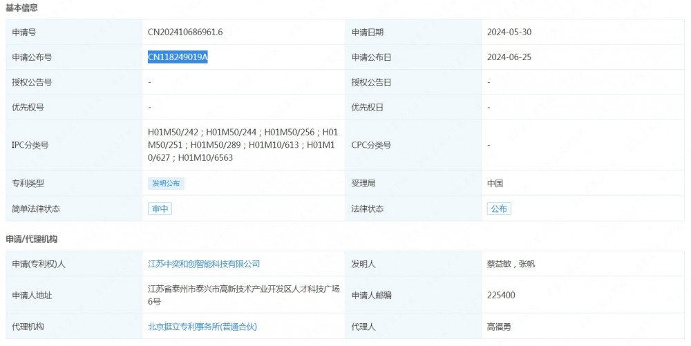Click the CPC分类号 field label
691x346 pixels.
371,145
